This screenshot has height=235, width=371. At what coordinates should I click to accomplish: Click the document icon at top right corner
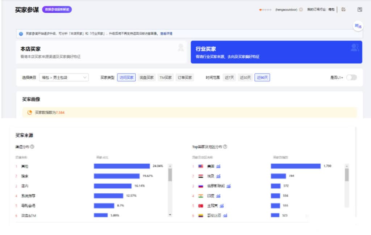(x=360, y=9)
